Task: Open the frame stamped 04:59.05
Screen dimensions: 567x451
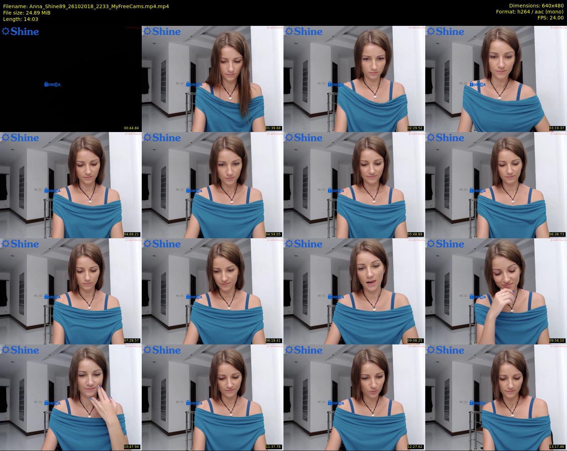Action: click(213, 185)
